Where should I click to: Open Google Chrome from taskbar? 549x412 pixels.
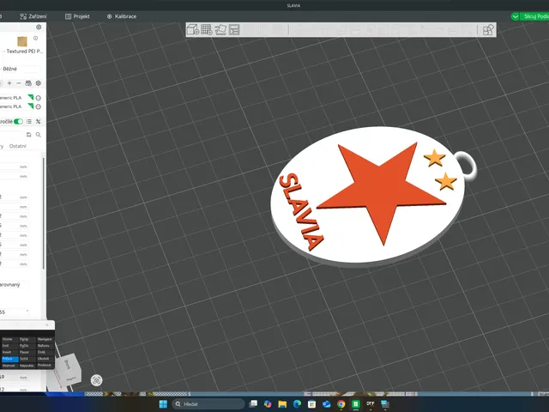(x=341, y=404)
